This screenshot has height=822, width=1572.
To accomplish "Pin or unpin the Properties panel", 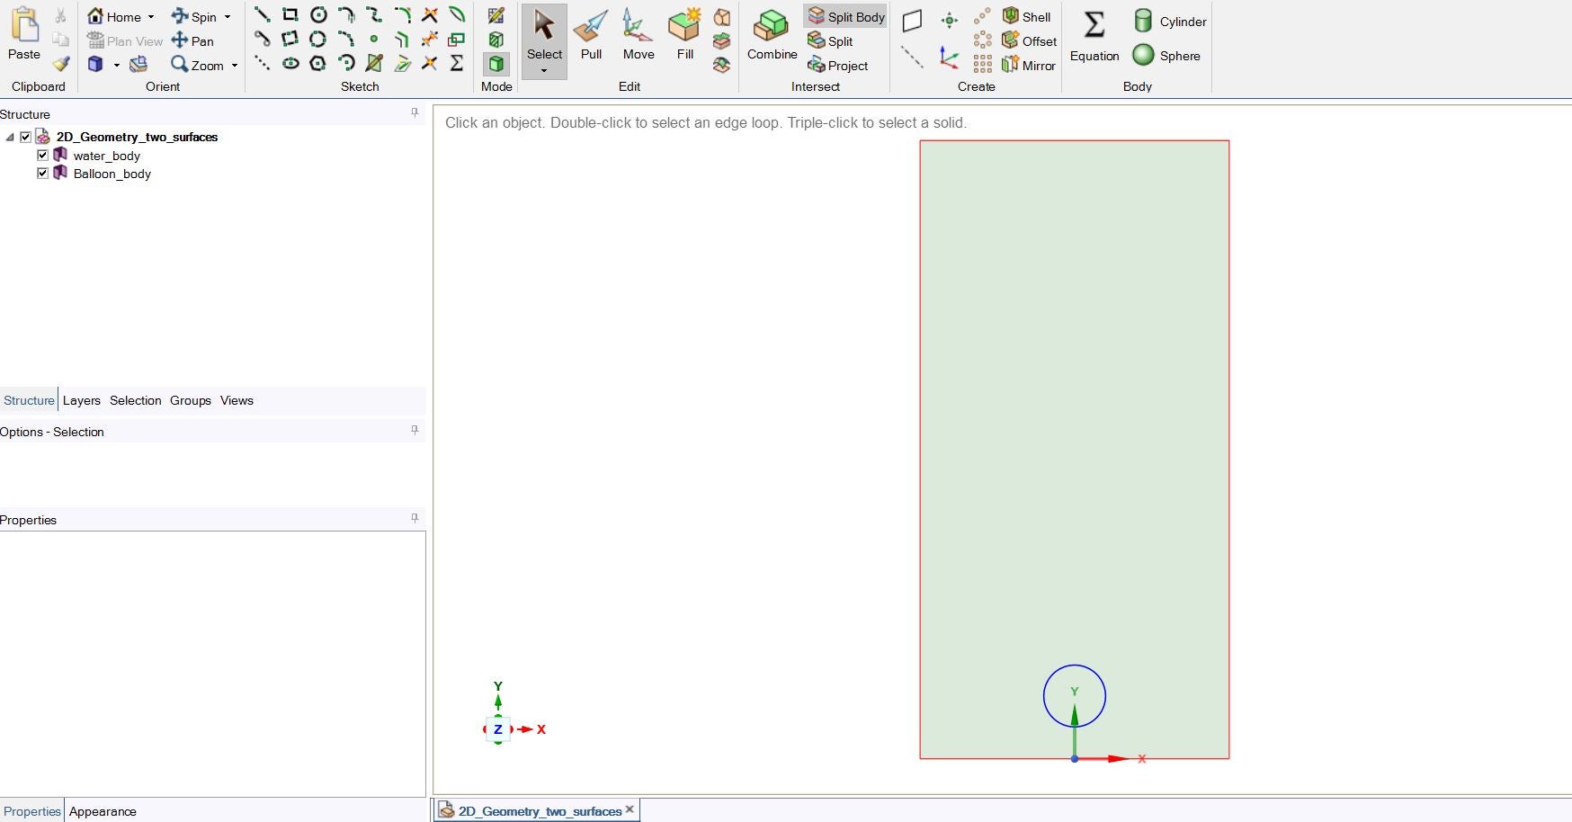I will 415,519.
